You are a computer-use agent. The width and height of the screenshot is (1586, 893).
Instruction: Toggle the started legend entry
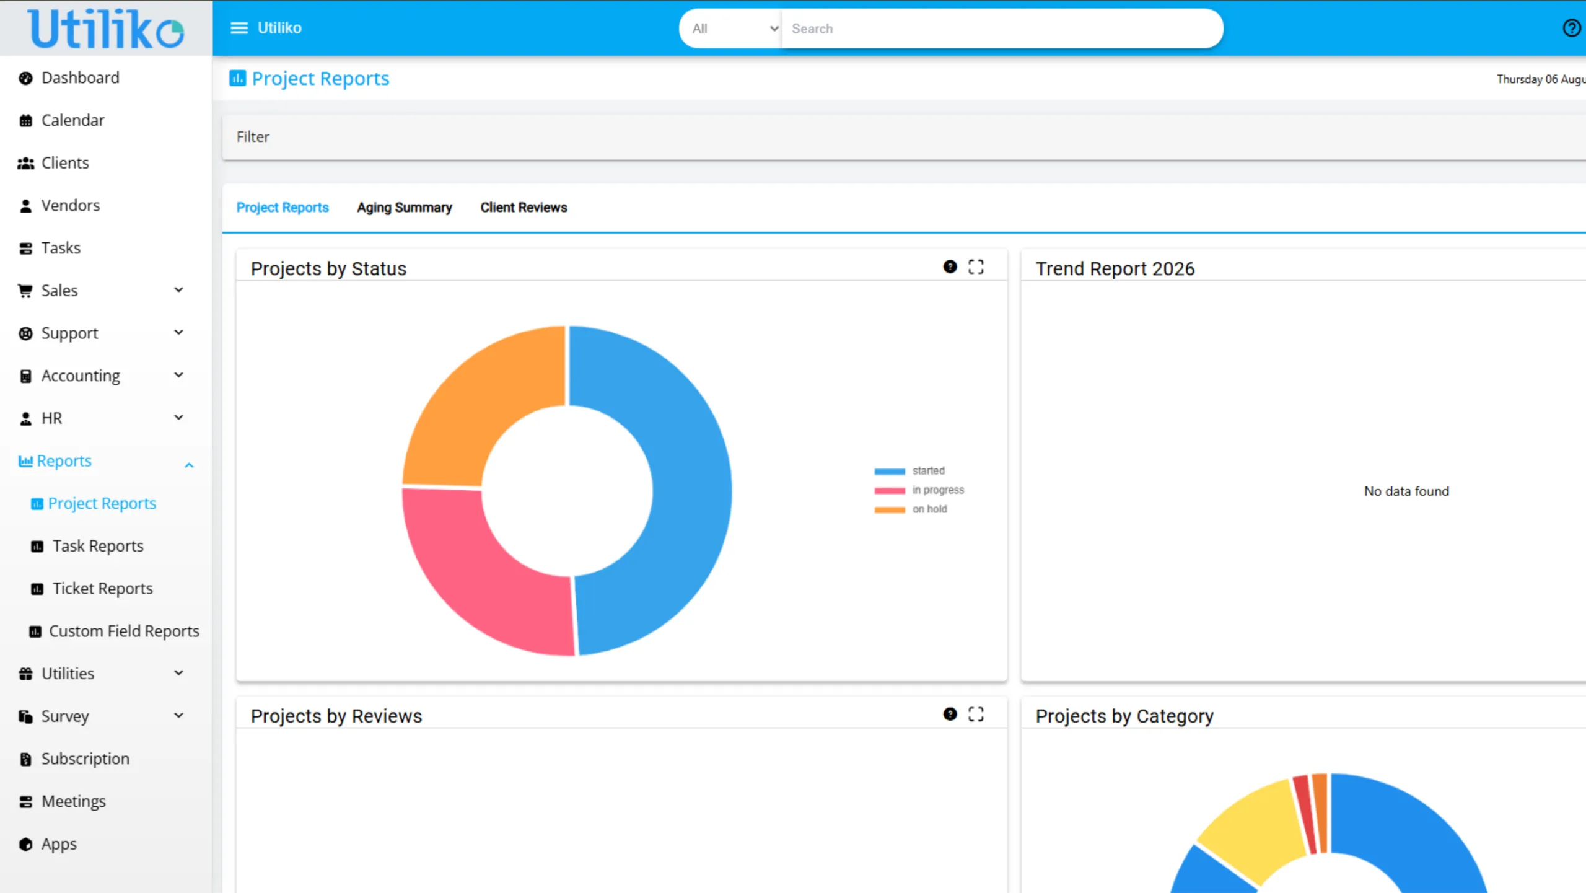point(909,471)
